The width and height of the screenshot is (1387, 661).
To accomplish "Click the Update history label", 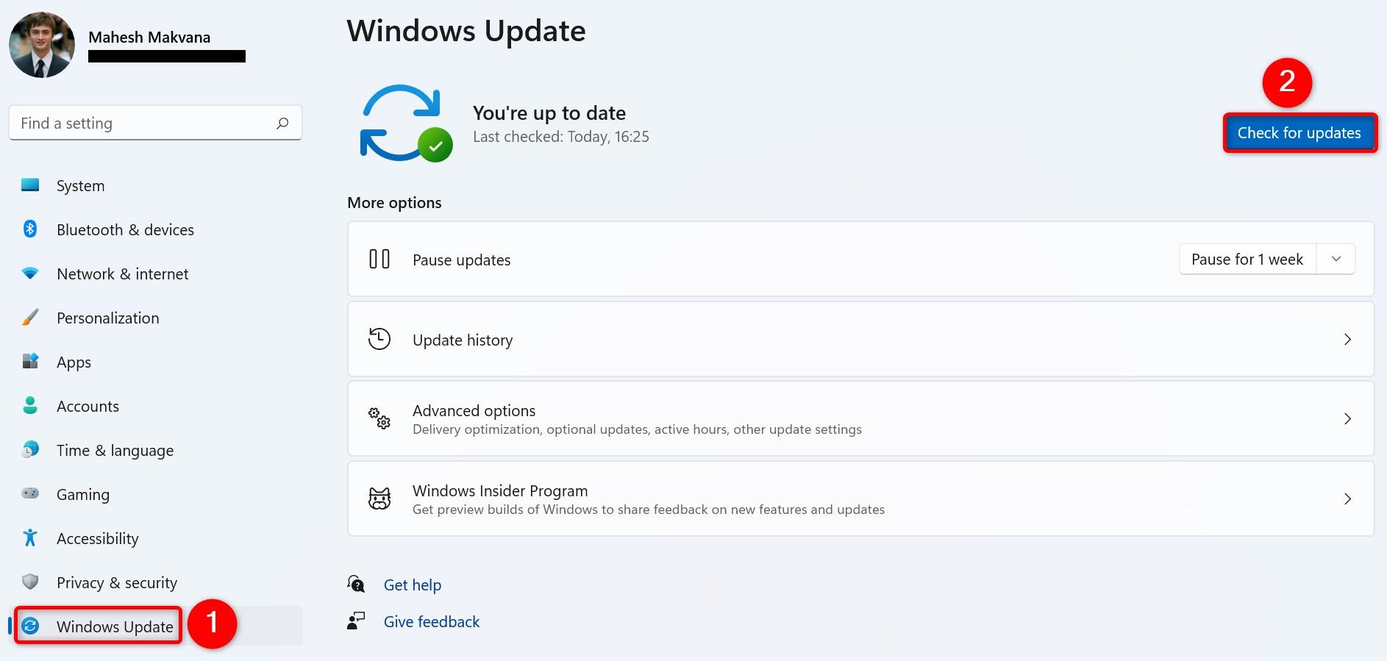I will point(463,340).
